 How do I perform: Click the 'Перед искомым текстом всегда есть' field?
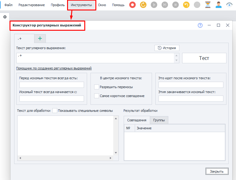point(52,85)
